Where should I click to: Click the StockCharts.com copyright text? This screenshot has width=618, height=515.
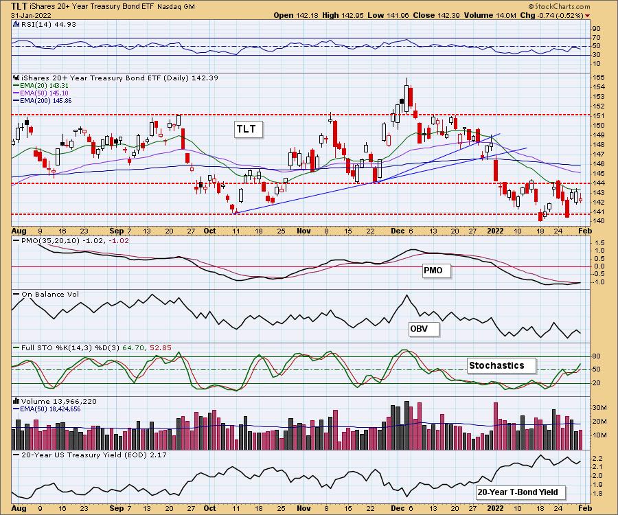click(x=559, y=6)
